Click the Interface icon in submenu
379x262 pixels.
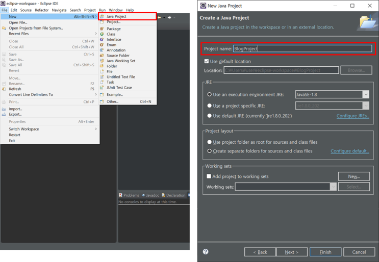(102, 39)
